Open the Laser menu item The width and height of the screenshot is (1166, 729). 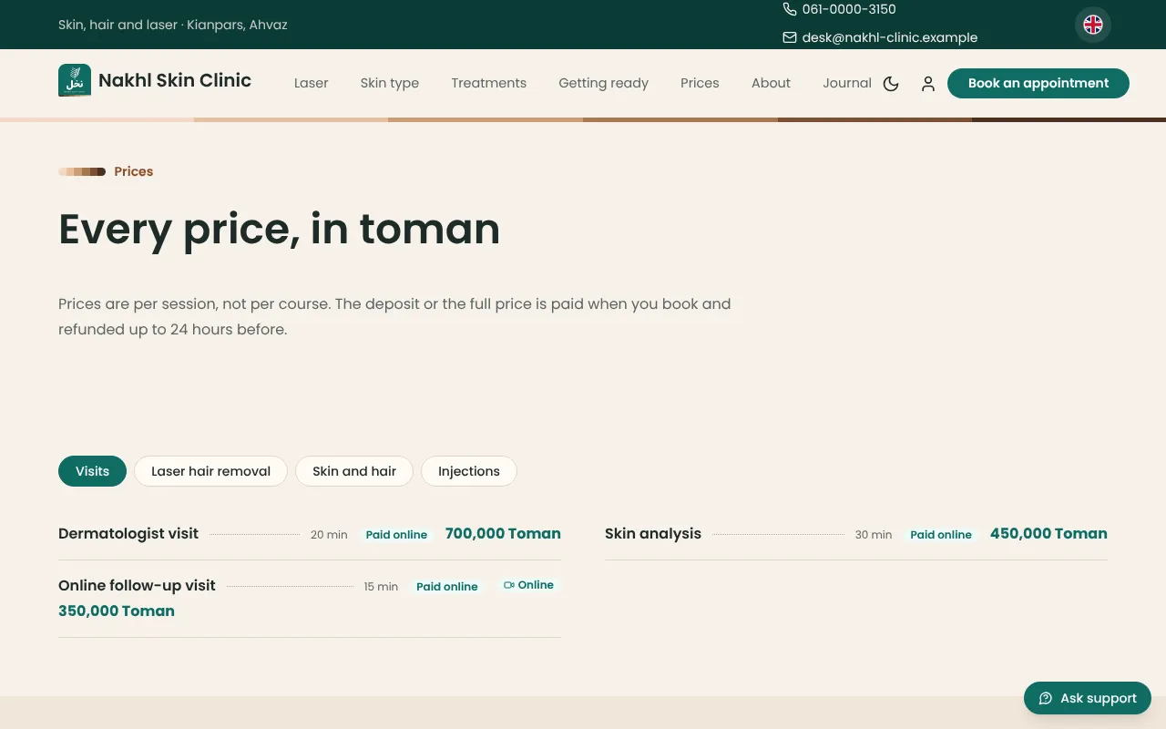[311, 83]
